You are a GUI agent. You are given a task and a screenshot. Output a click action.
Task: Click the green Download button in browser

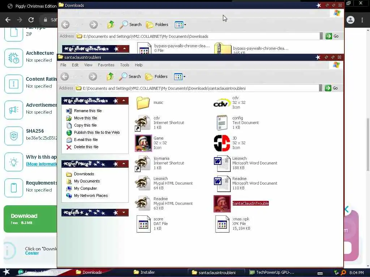(x=30, y=219)
